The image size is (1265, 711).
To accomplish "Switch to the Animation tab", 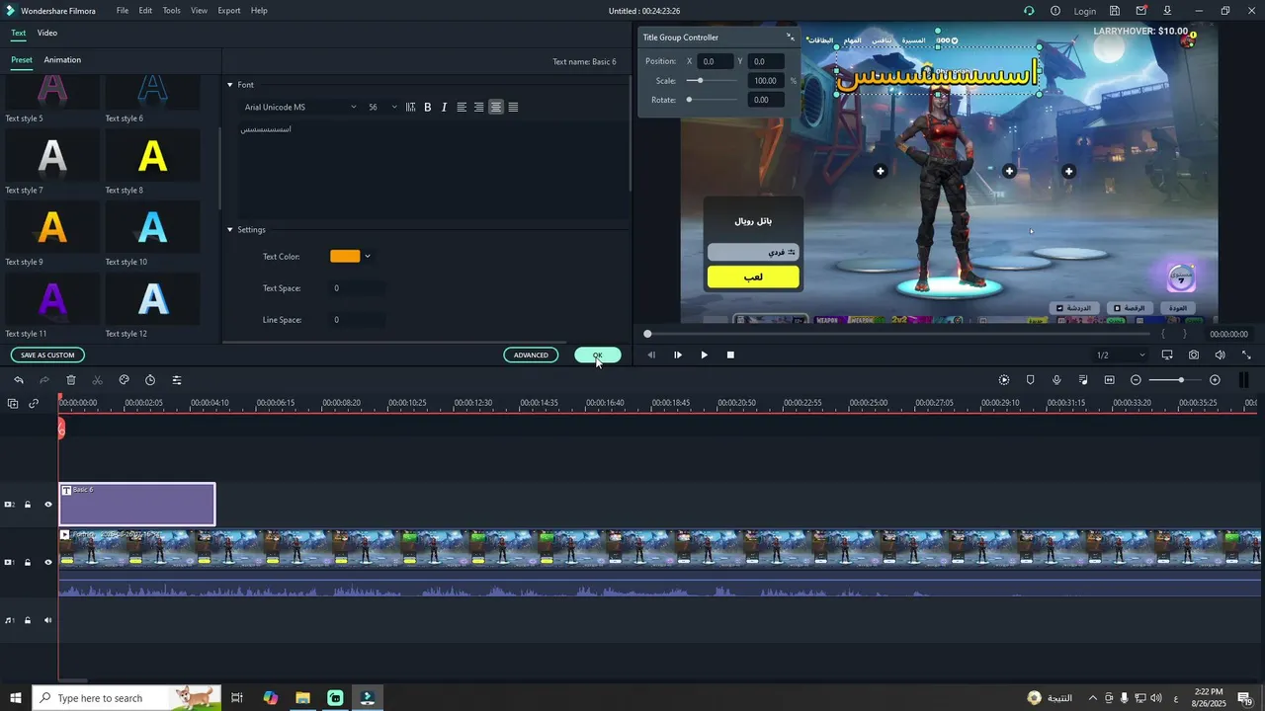I will pos(62,60).
